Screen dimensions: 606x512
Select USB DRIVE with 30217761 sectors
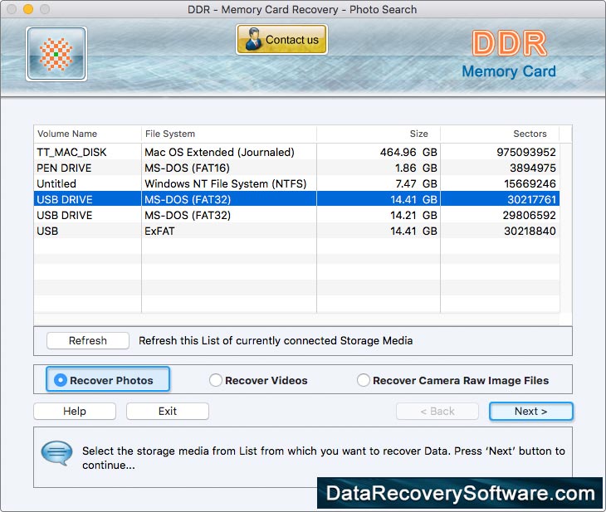click(x=296, y=199)
